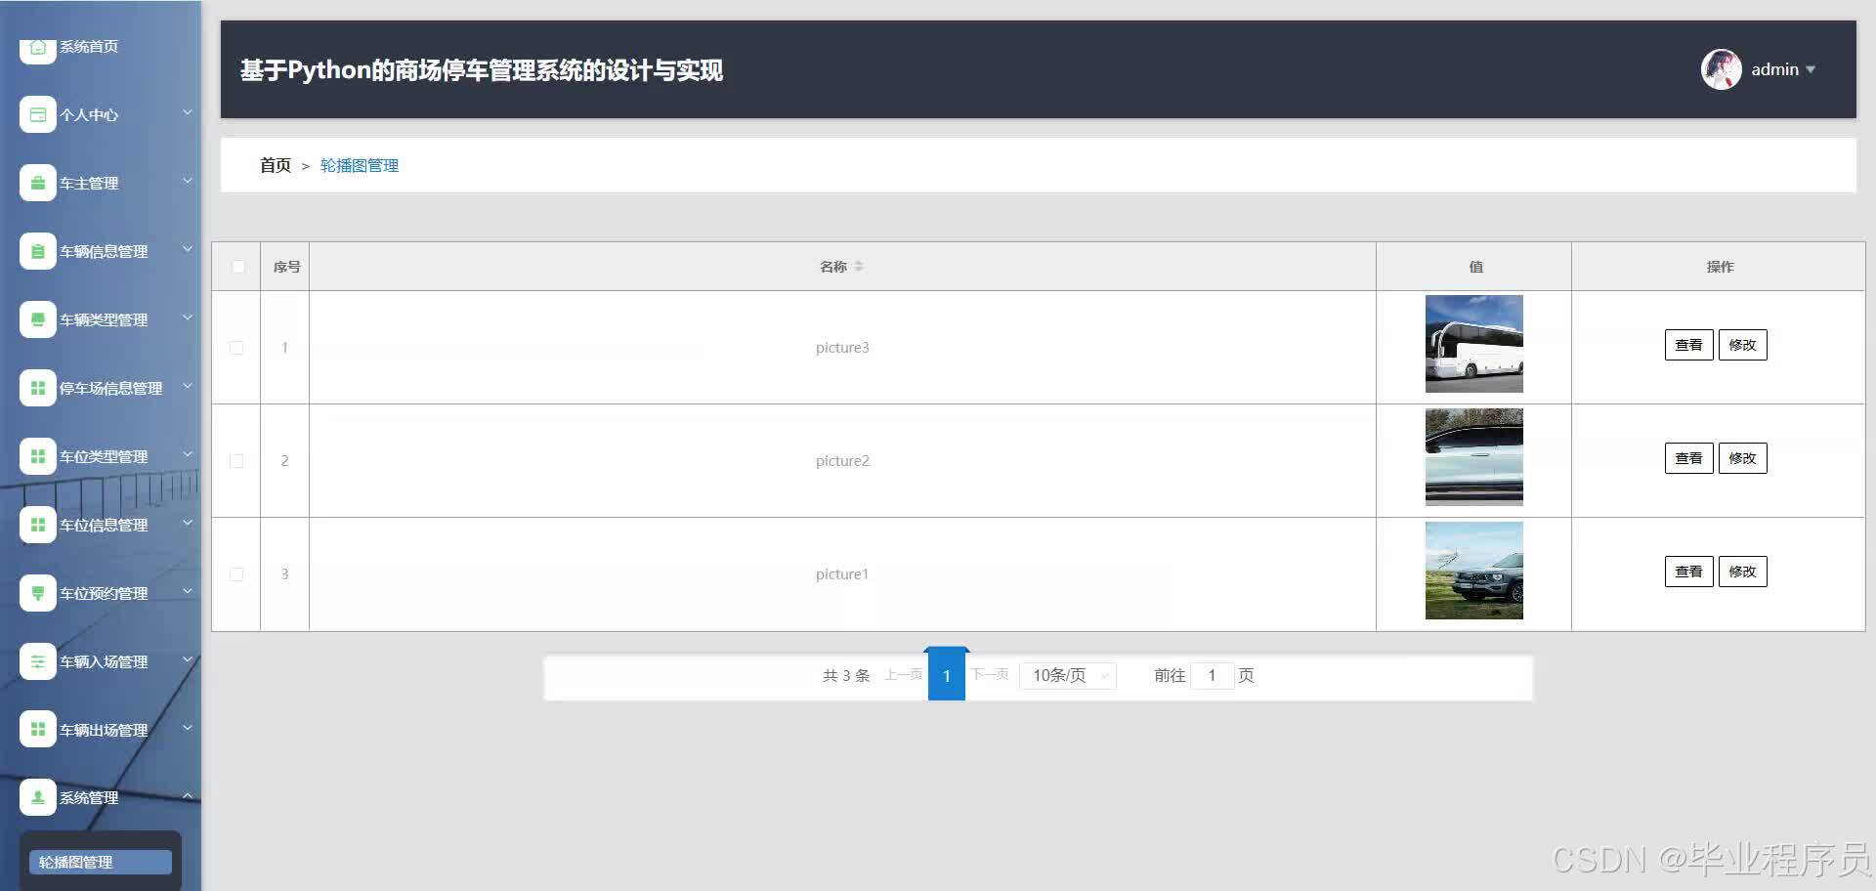
Task: Open the car side thumbnail for picture2
Action: (1473, 457)
